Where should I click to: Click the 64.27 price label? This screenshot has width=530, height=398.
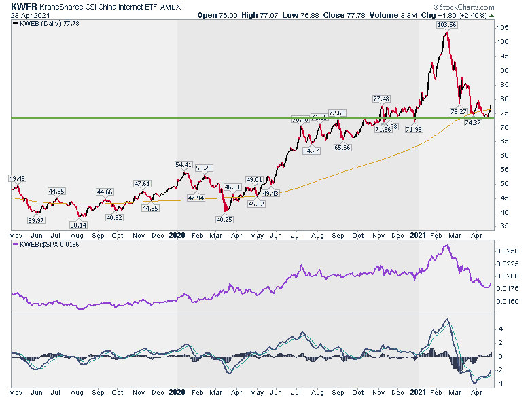tap(311, 151)
